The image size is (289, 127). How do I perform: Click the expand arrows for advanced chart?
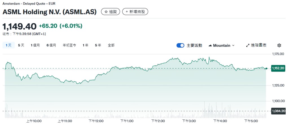click(x=248, y=45)
